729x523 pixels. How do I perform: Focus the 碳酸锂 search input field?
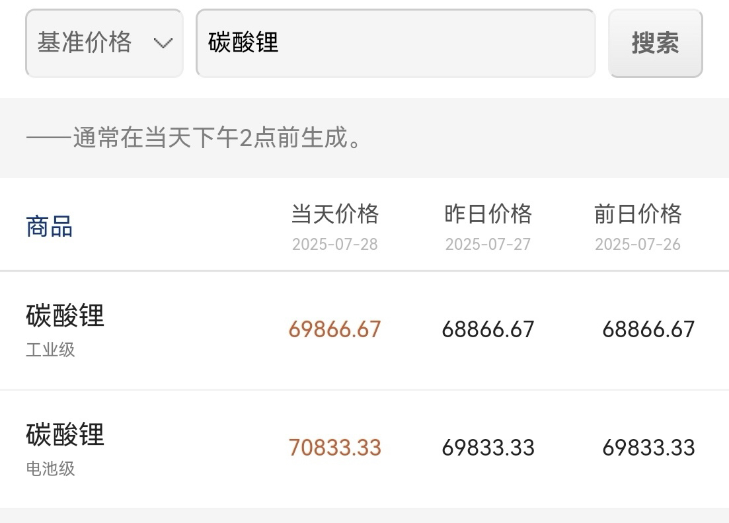click(x=396, y=43)
